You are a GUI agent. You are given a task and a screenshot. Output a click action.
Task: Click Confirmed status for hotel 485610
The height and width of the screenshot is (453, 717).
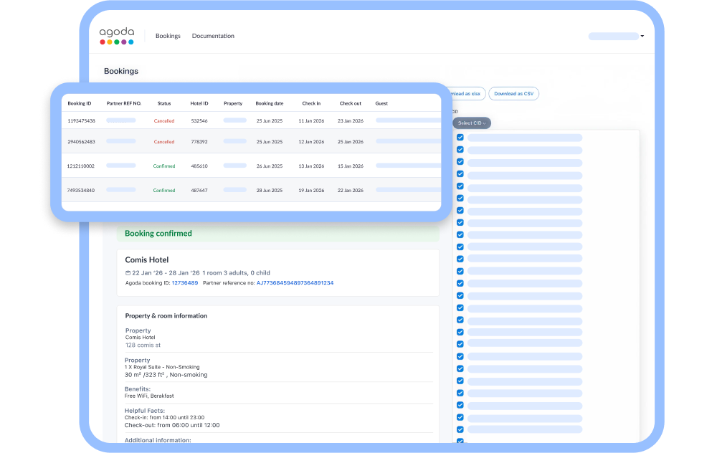pos(164,166)
